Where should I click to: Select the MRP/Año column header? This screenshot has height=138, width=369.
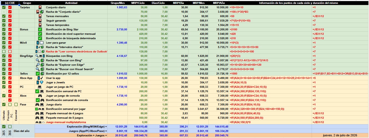click(219, 3)
